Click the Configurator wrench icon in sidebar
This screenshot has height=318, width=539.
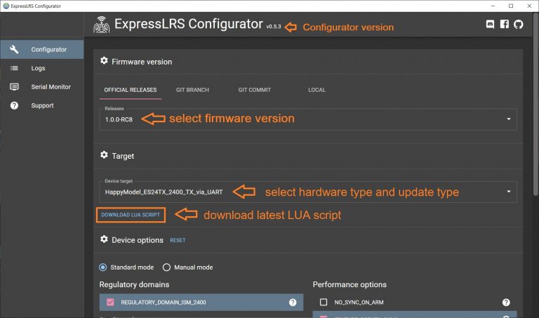pos(14,50)
